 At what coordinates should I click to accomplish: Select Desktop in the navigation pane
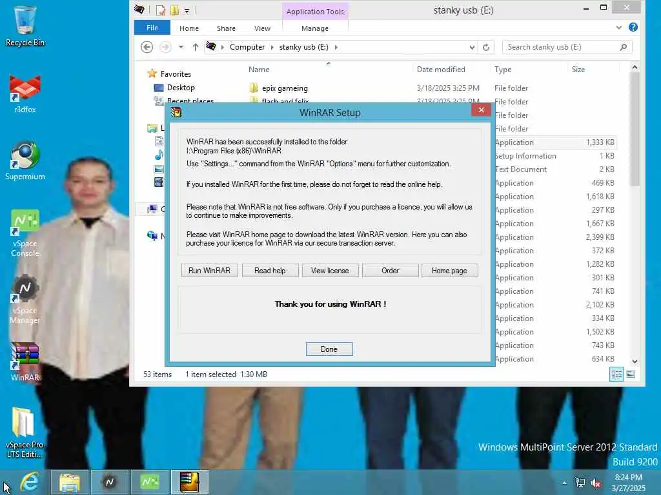(181, 88)
